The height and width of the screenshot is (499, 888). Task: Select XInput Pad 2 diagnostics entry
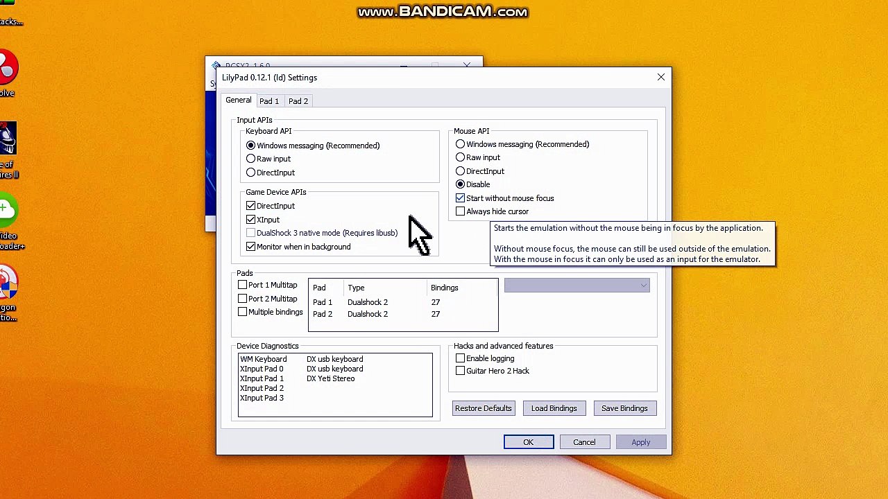coord(262,388)
